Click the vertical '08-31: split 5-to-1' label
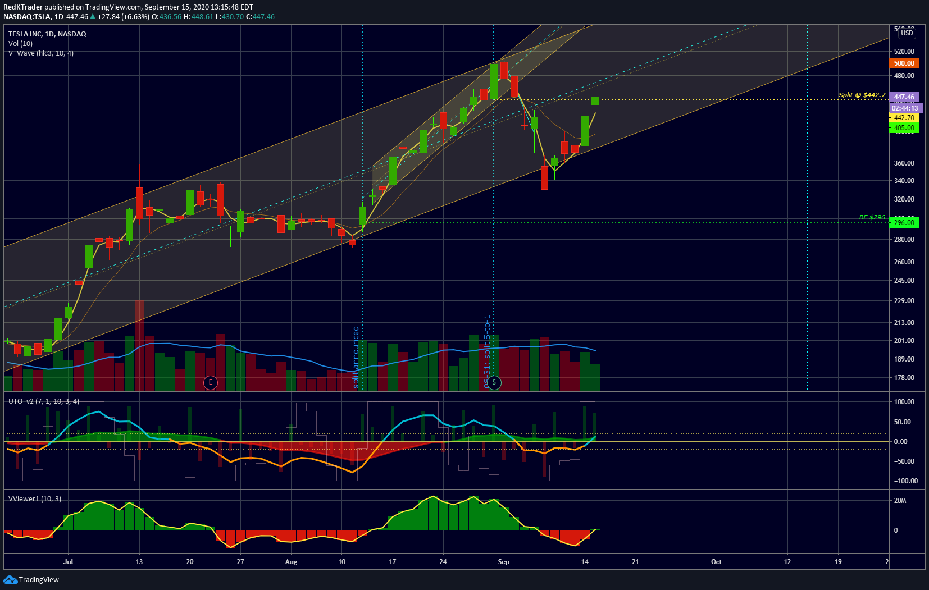The height and width of the screenshot is (590, 929). [x=487, y=352]
